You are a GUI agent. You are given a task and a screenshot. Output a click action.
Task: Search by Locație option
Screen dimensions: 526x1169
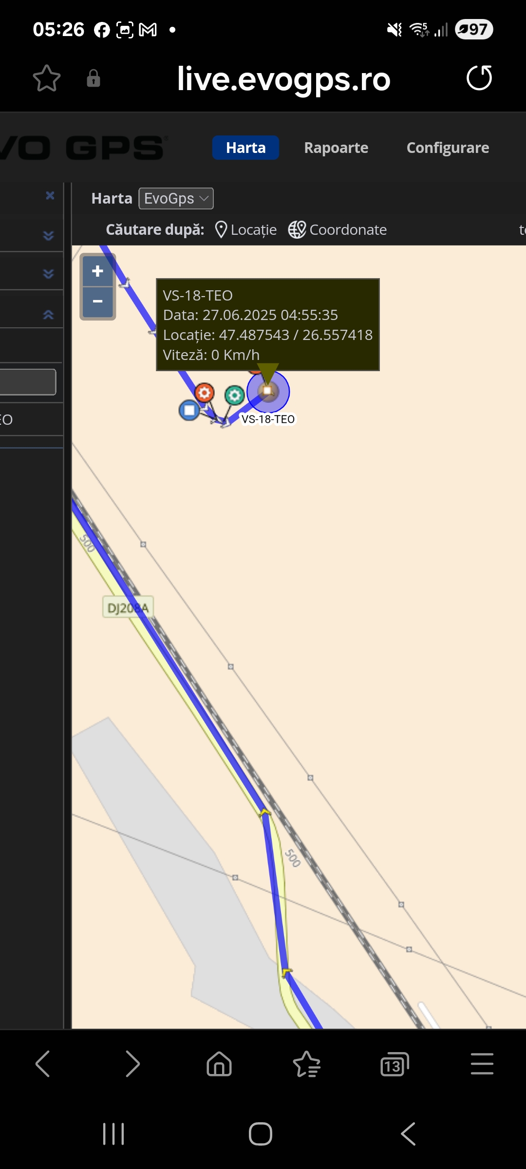246,229
